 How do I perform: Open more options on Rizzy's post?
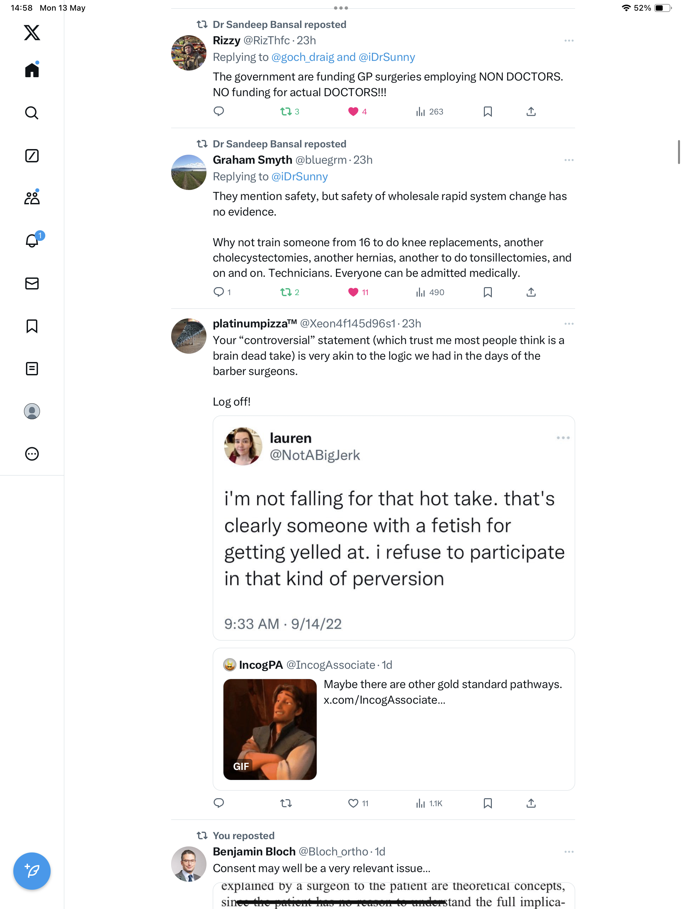click(x=569, y=41)
